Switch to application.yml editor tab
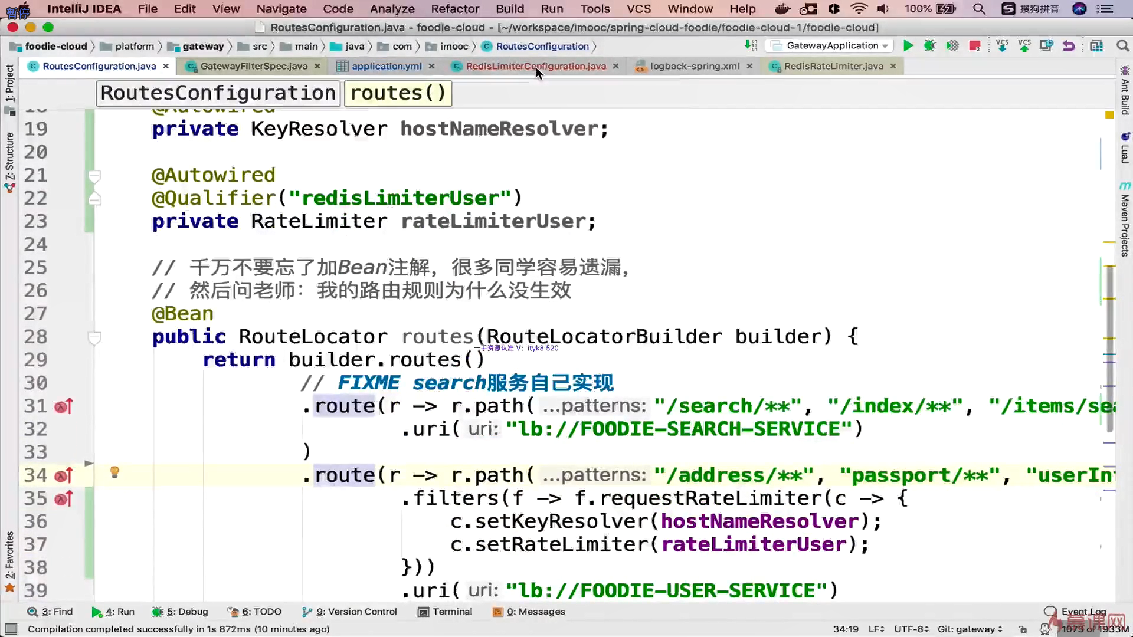 (x=386, y=66)
